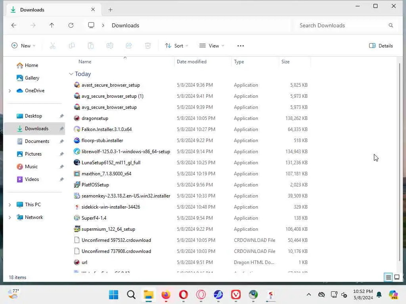Add a new File Explorer tab

(x=111, y=10)
